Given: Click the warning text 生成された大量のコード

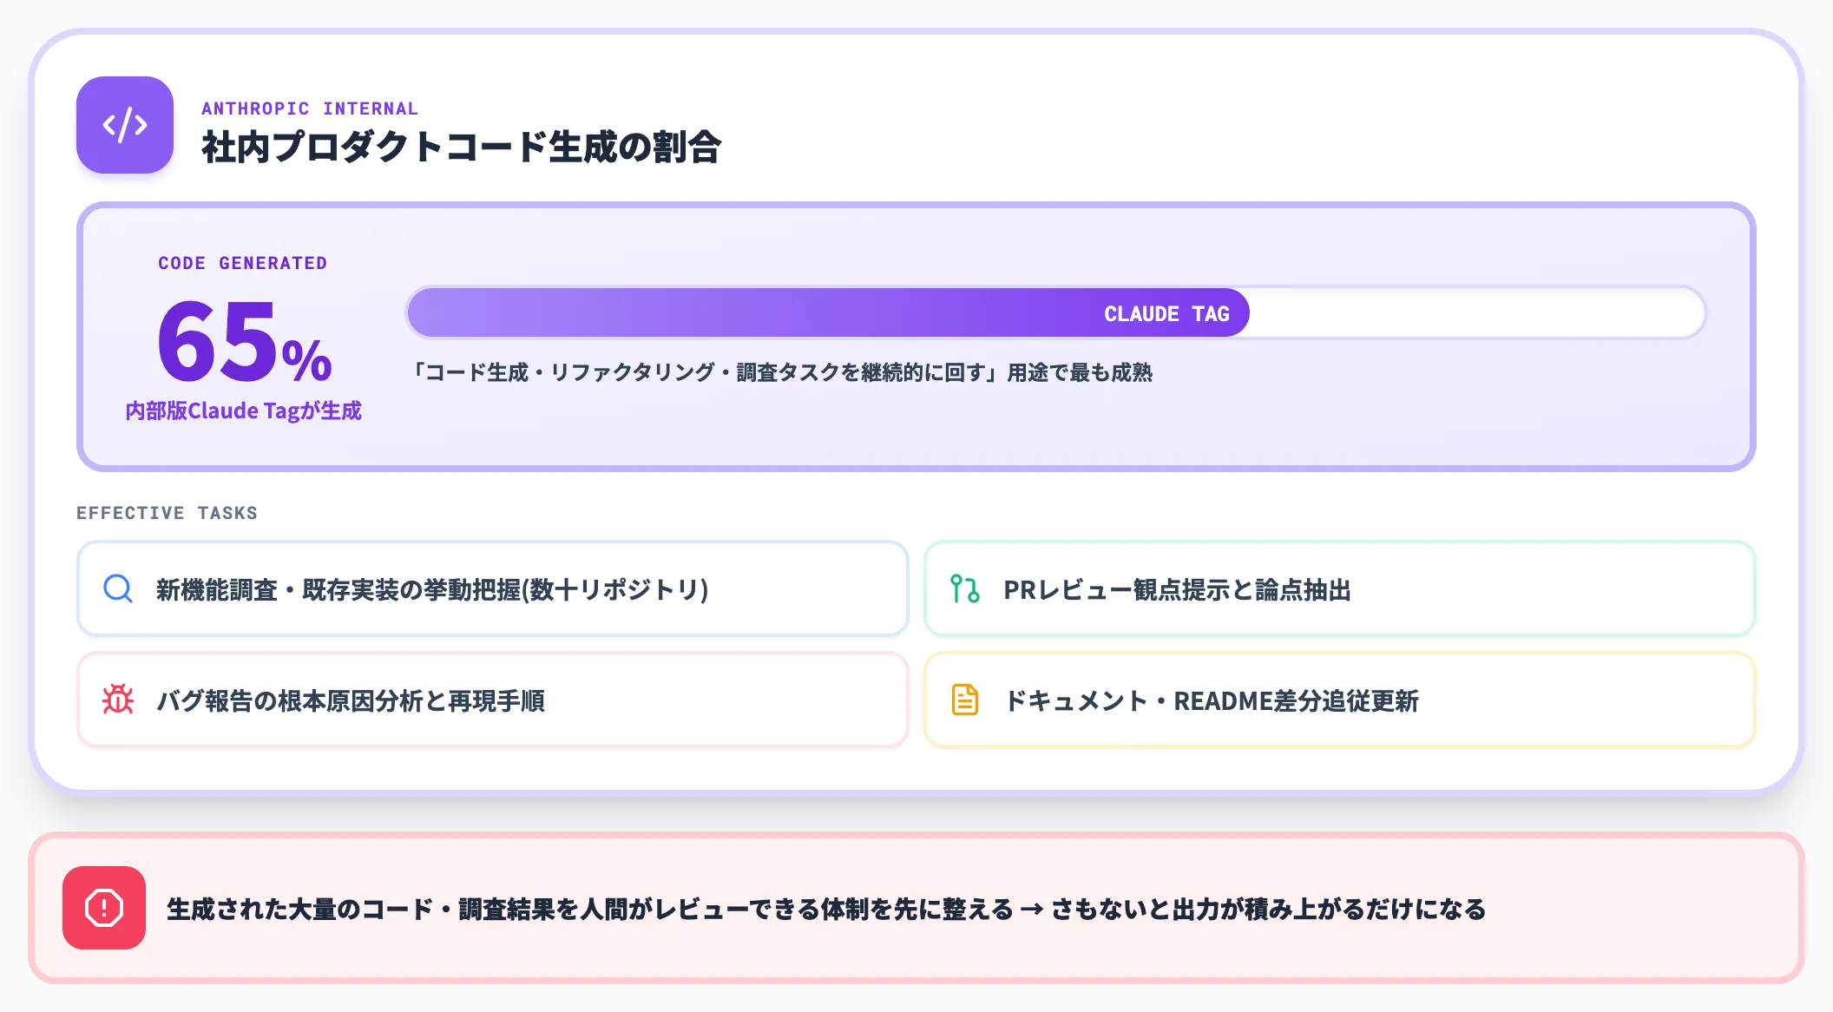Looking at the screenshot, I should 826,909.
